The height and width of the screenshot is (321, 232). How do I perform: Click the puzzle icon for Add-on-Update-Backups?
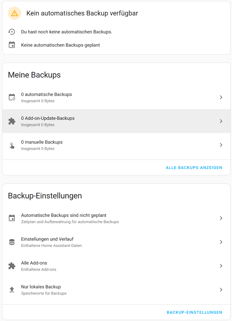click(x=12, y=121)
